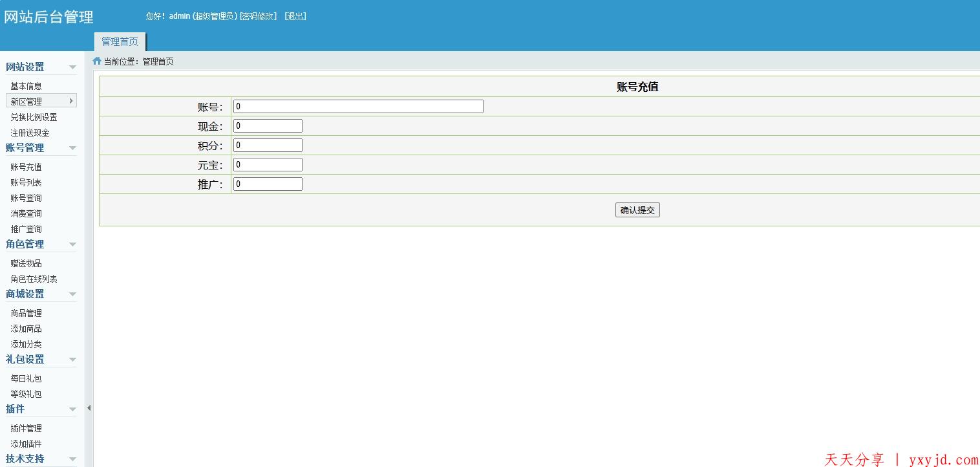Screen dimensions: 980x467
Task: Open 消费查询 menu item
Action: pos(26,213)
